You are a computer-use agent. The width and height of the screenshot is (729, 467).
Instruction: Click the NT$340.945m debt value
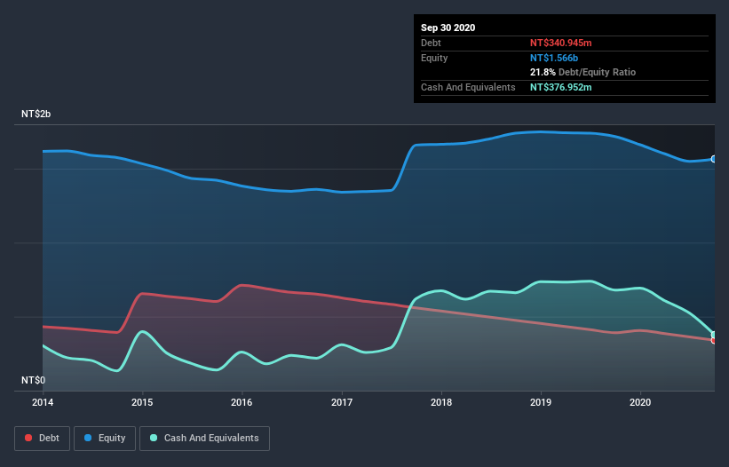point(560,43)
